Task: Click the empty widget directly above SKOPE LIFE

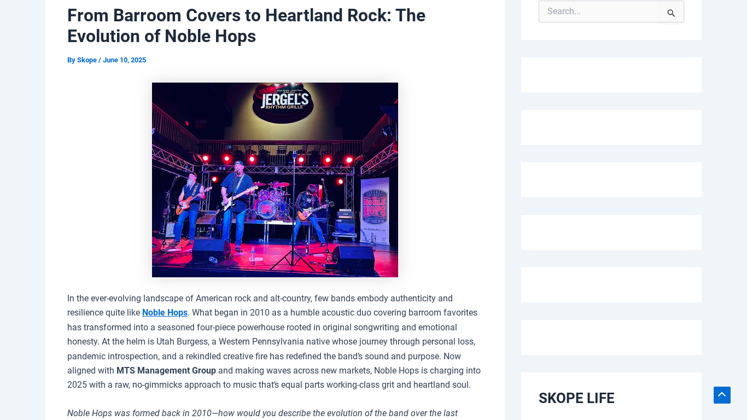Action: pos(611,337)
